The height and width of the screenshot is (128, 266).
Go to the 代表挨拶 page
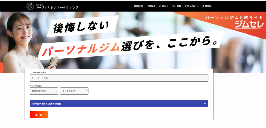click(151, 6)
